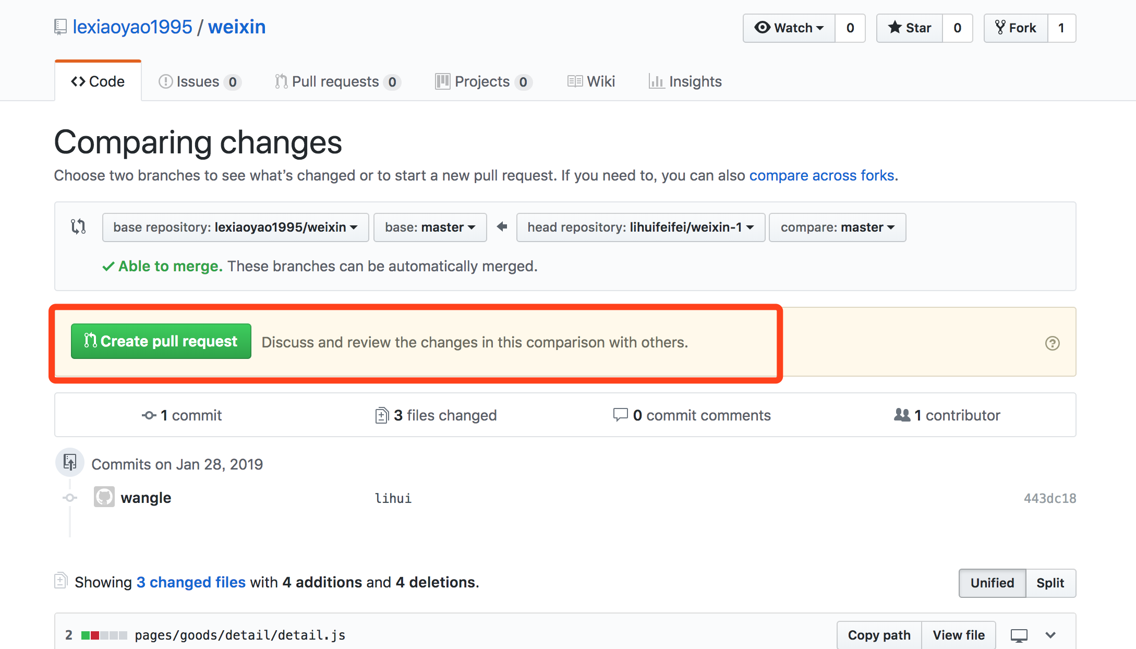Click the wangle author avatar
The height and width of the screenshot is (649, 1136).
pyautogui.click(x=104, y=497)
